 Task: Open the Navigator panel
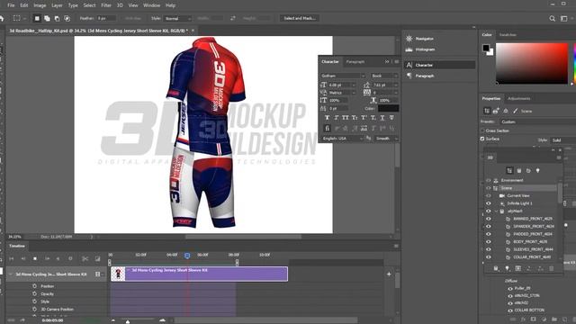(424, 39)
